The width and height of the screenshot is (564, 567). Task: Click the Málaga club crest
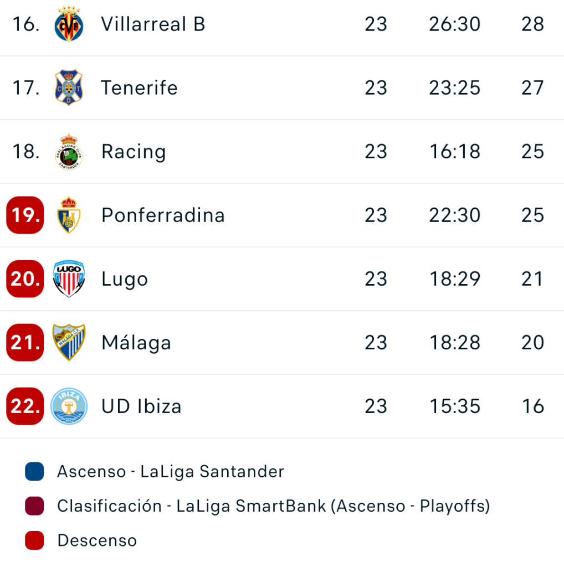[x=69, y=342]
